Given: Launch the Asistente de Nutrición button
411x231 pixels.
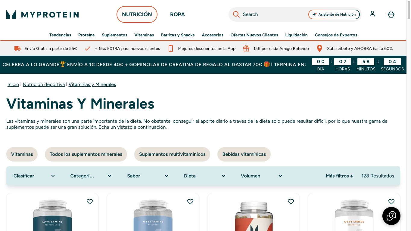Looking at the screenshot, I should click(x=334, y=14).
